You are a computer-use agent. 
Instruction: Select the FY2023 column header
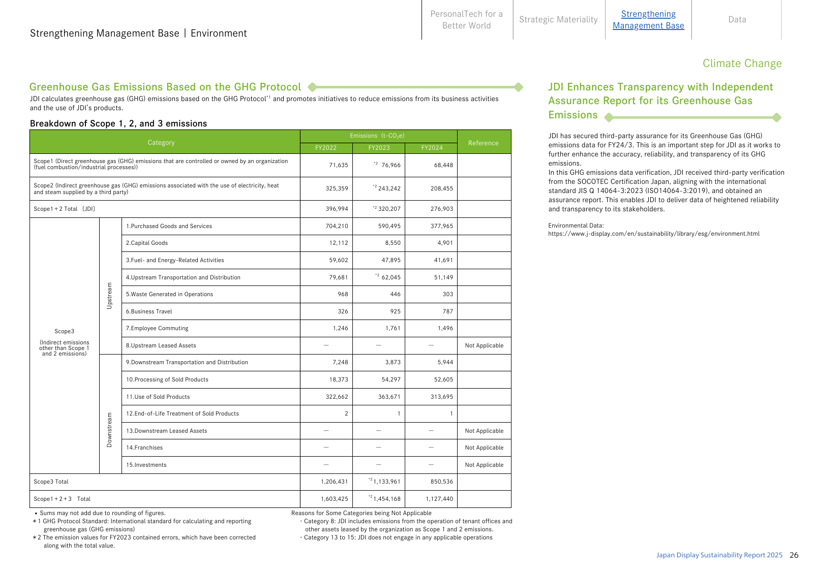(x=379, y=148)
